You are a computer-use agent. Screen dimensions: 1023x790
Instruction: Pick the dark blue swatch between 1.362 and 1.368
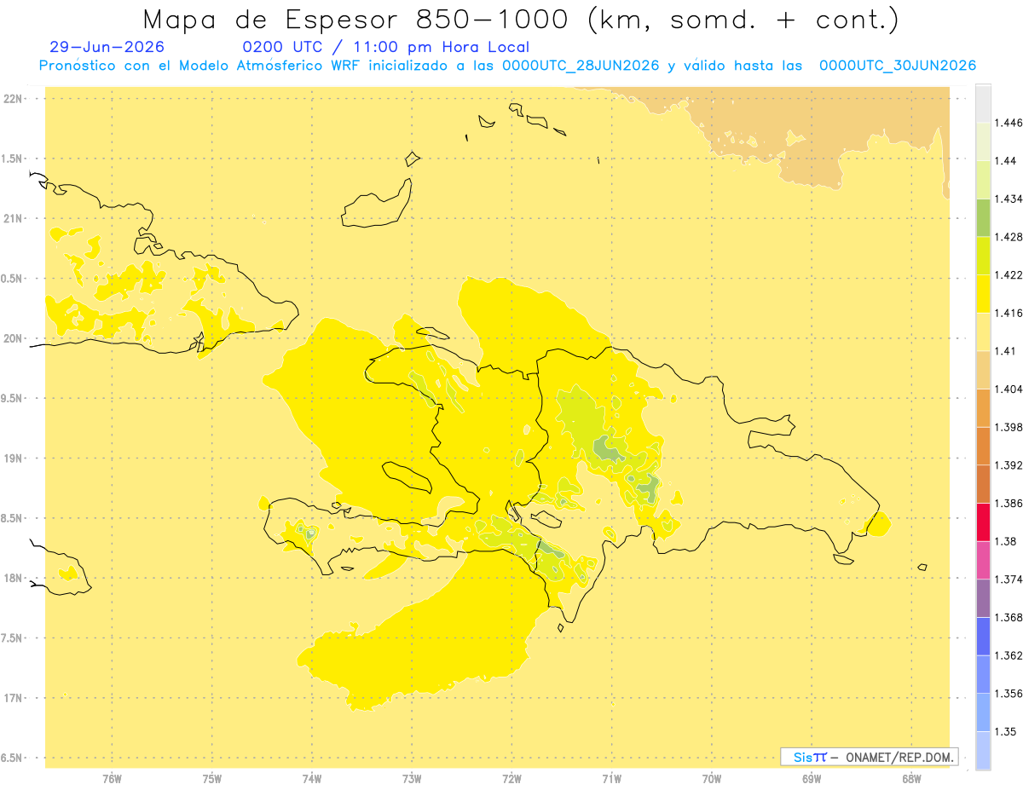[x=983, y=636]
